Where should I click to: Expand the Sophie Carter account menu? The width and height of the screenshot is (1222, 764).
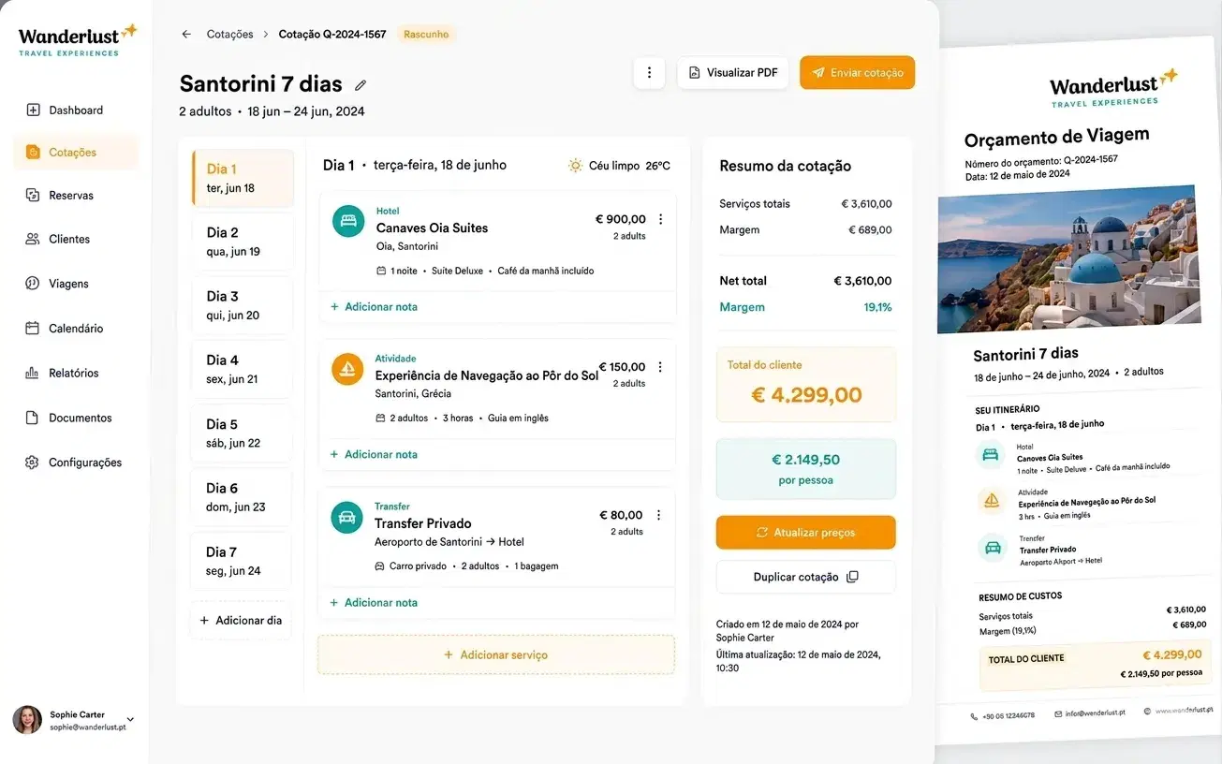point(130,720)
